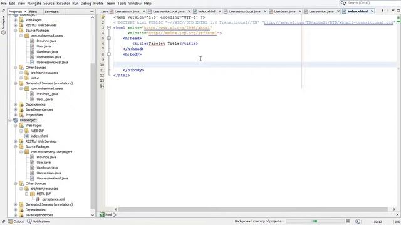Select index.xhtml in the Projects tree
The image size is (401, 225).
click(x=39, y=136)
